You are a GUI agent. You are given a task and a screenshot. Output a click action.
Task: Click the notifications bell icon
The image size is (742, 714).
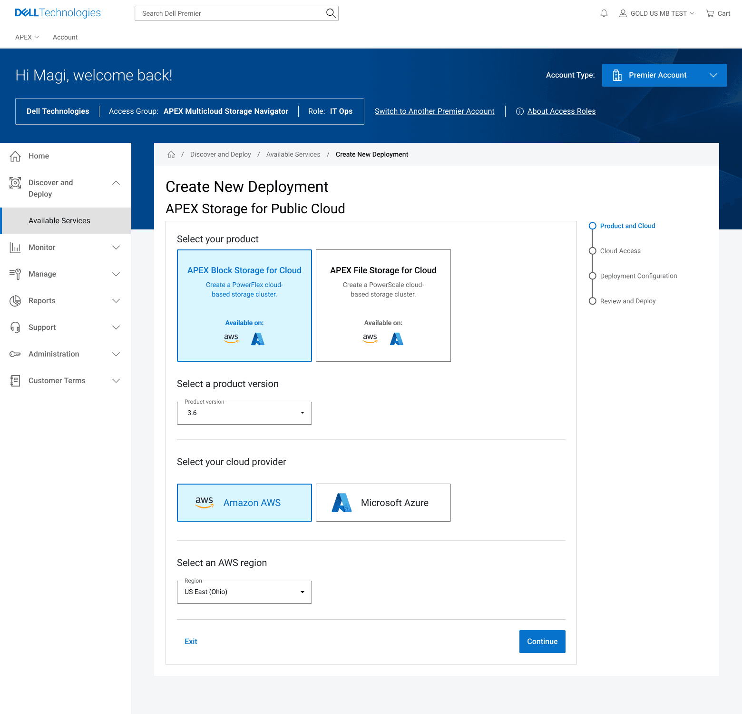coord(604,13)
